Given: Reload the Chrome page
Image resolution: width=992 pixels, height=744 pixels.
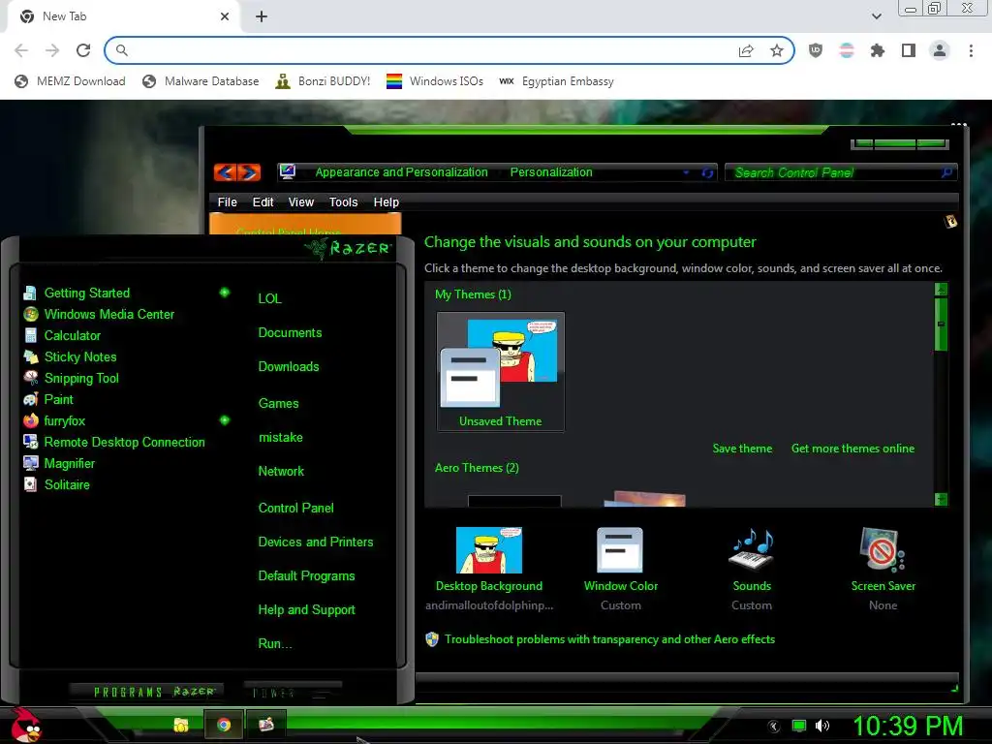Looking at the screenshot, I should pyautogui.click(x=83, y=50).
